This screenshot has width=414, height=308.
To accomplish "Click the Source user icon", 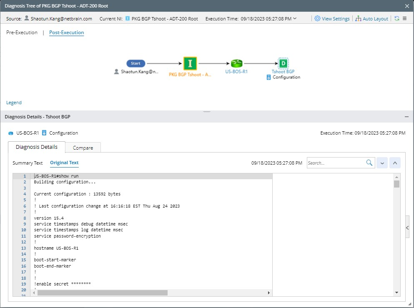I will pos(27,18).
